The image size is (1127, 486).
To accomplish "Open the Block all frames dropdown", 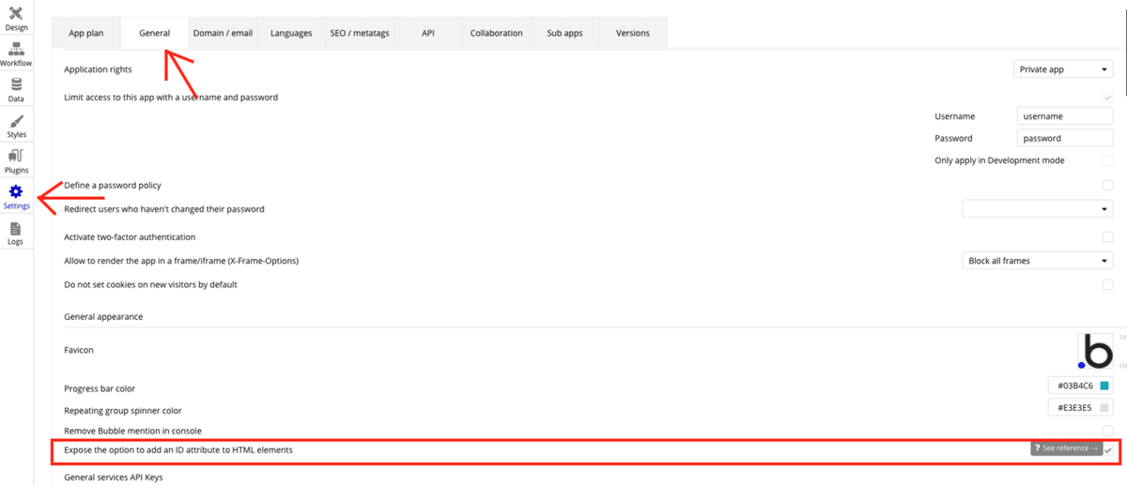I will [1038, 261].
